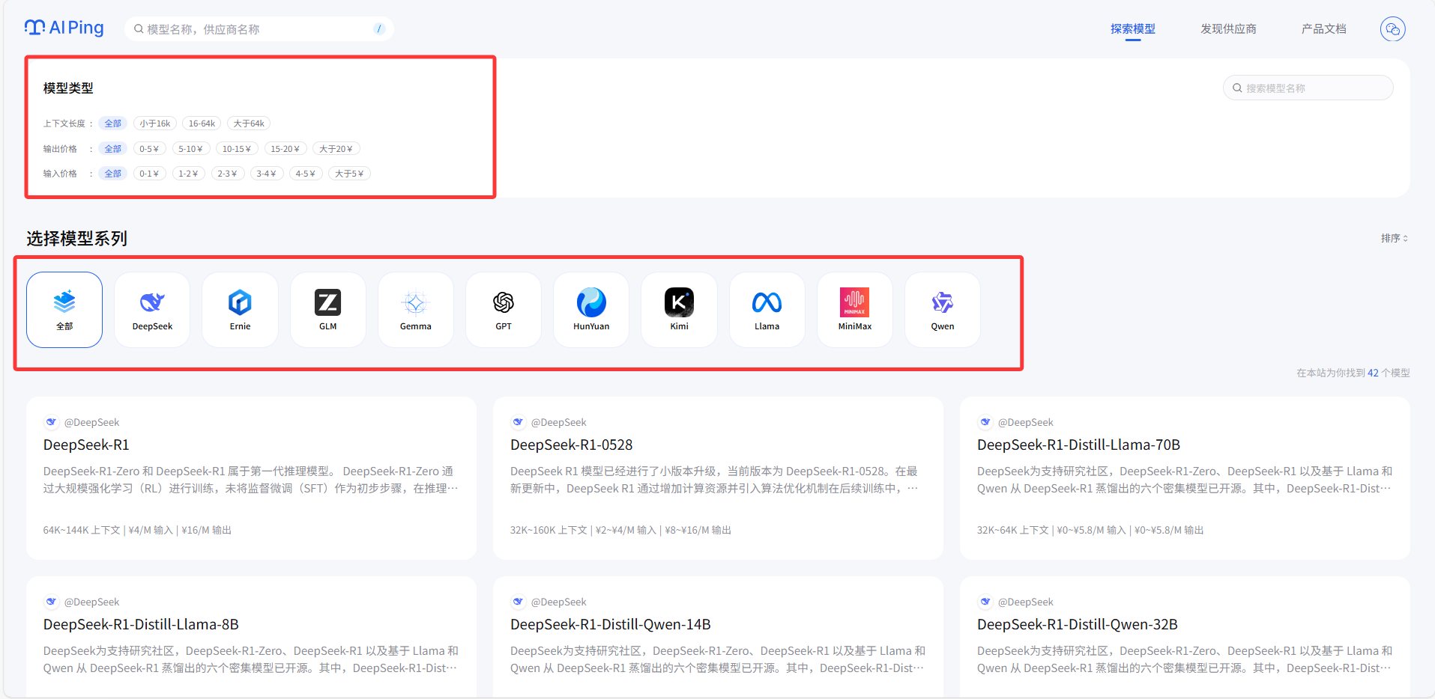This screenshot has width=1435, height=699.
Task: Pick the GLM series tile
Action: tap(327, 309)
